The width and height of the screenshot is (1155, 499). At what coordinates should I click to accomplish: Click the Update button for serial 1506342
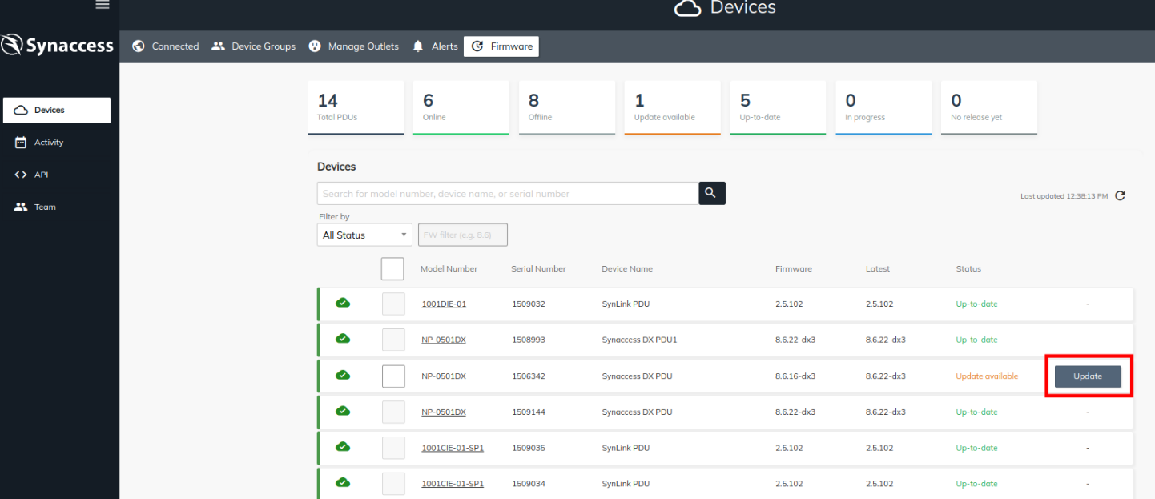[1087, 376]
